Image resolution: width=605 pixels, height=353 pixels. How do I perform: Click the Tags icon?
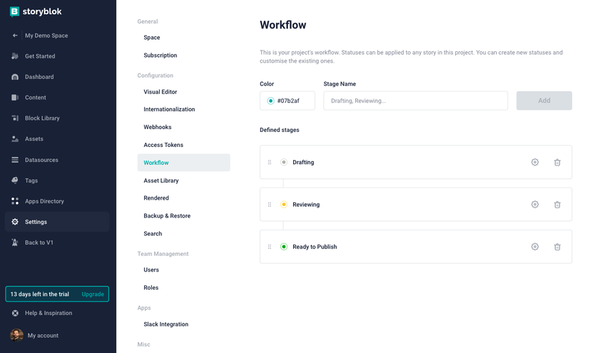(15, 180)
